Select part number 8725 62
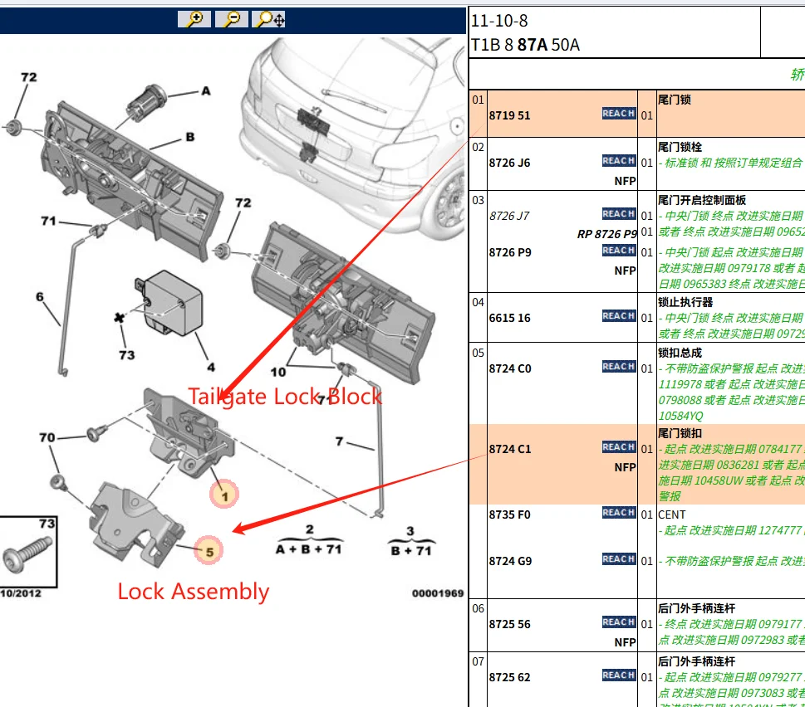The image size is (805, 707). (509, 677)
